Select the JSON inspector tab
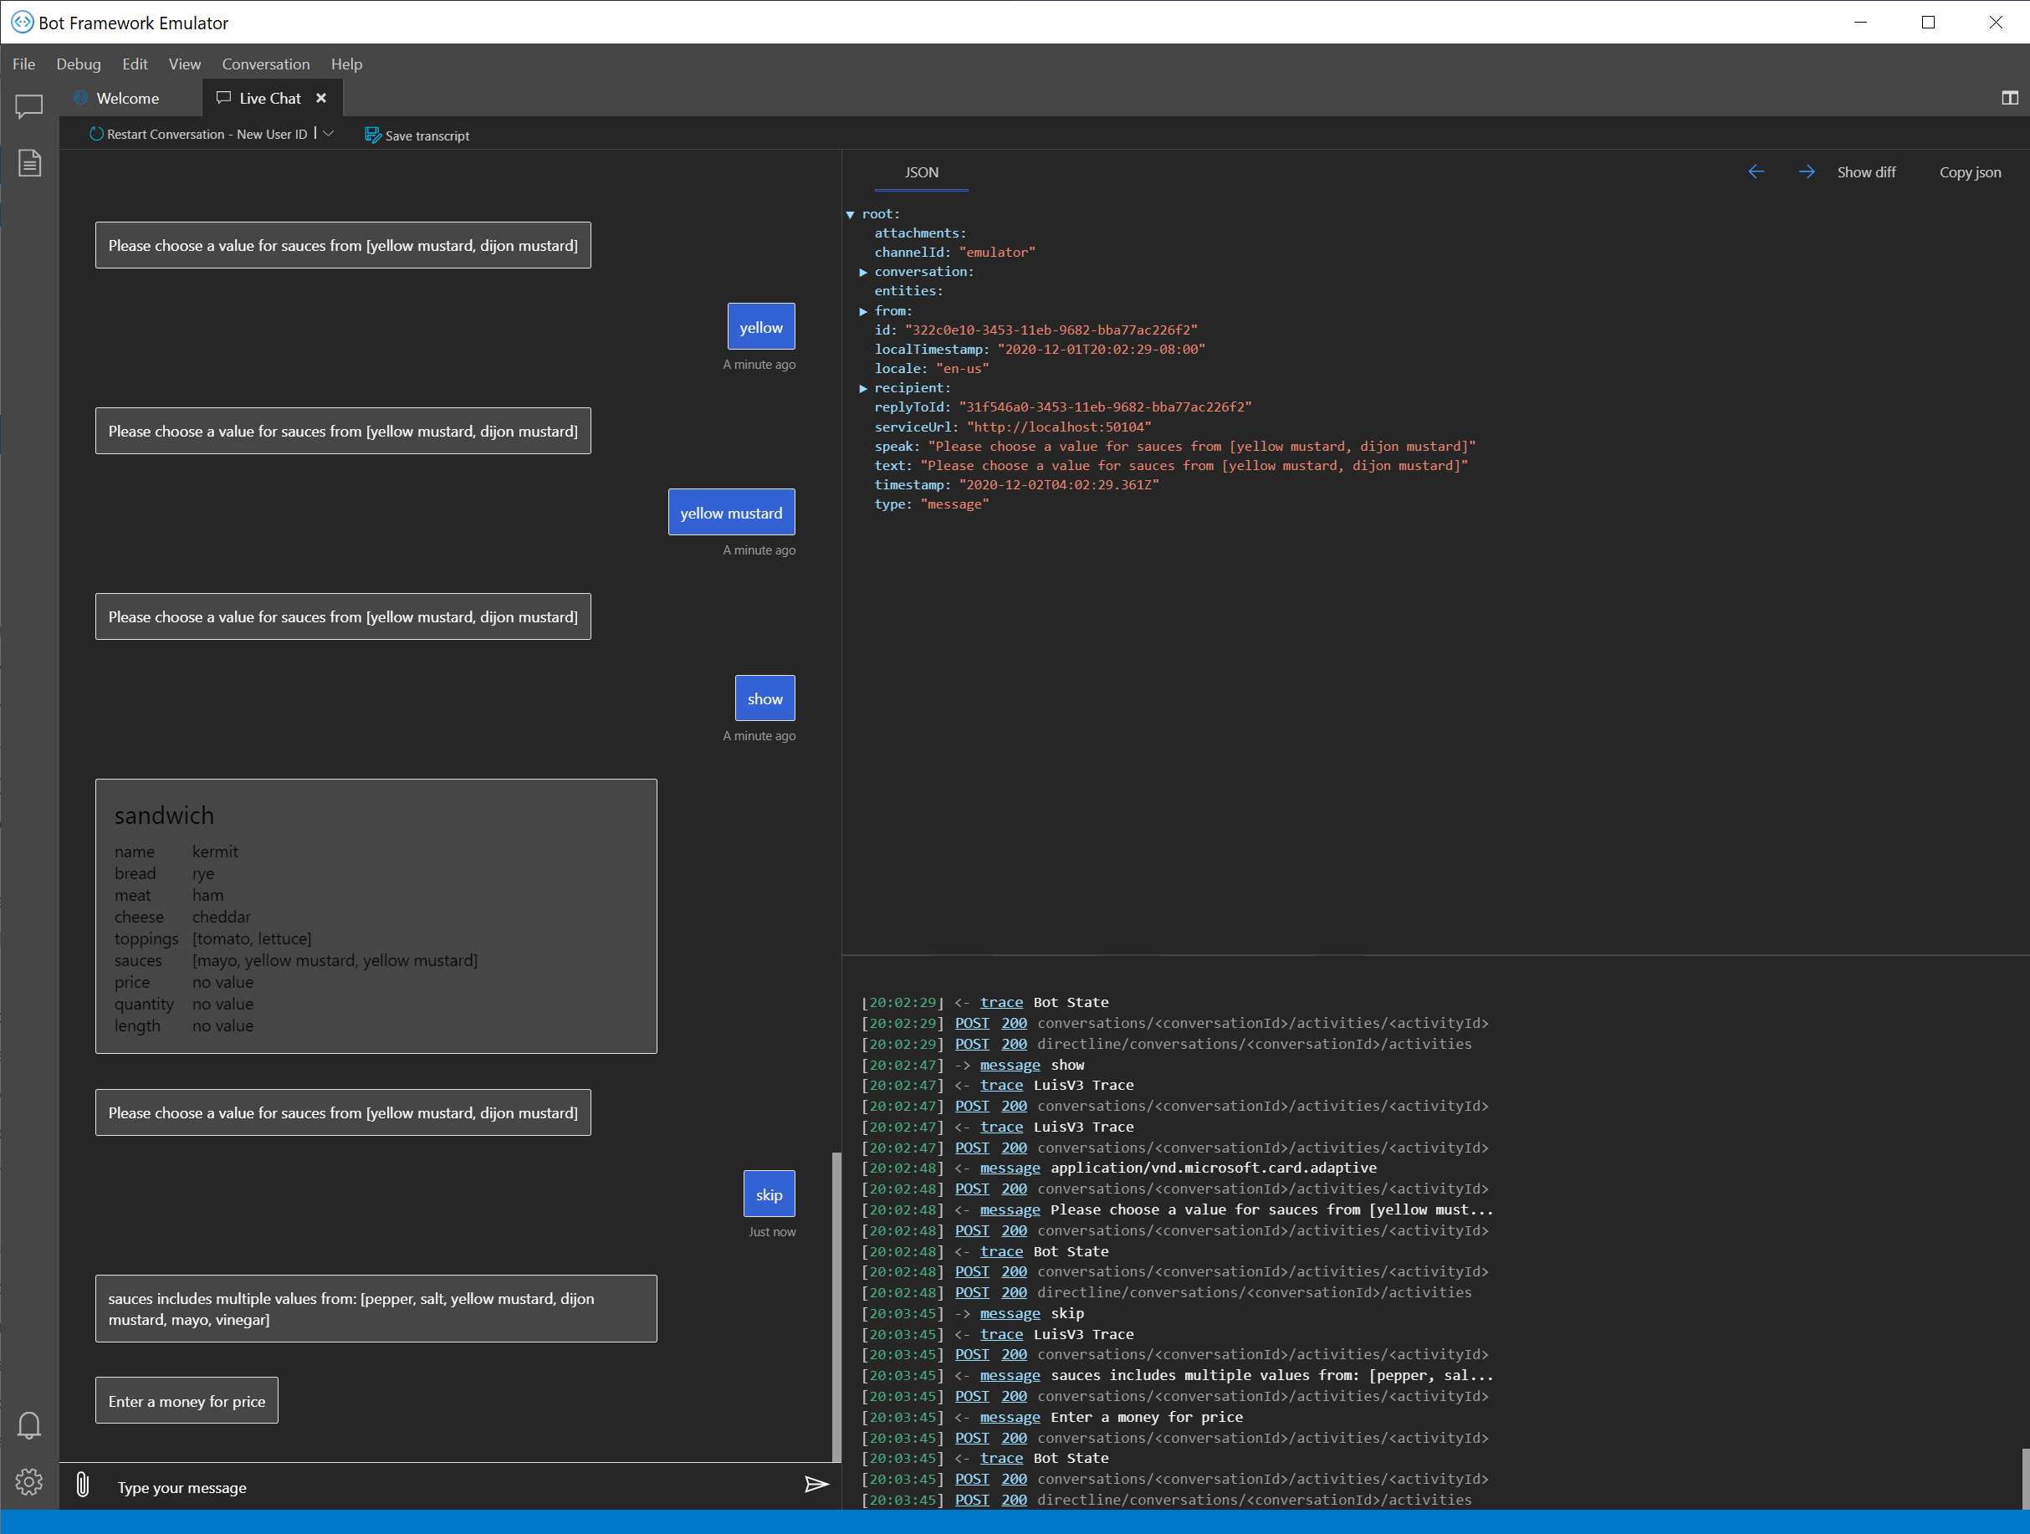The width and height of the screenshot is (2030, 1534). click(922, 172)
